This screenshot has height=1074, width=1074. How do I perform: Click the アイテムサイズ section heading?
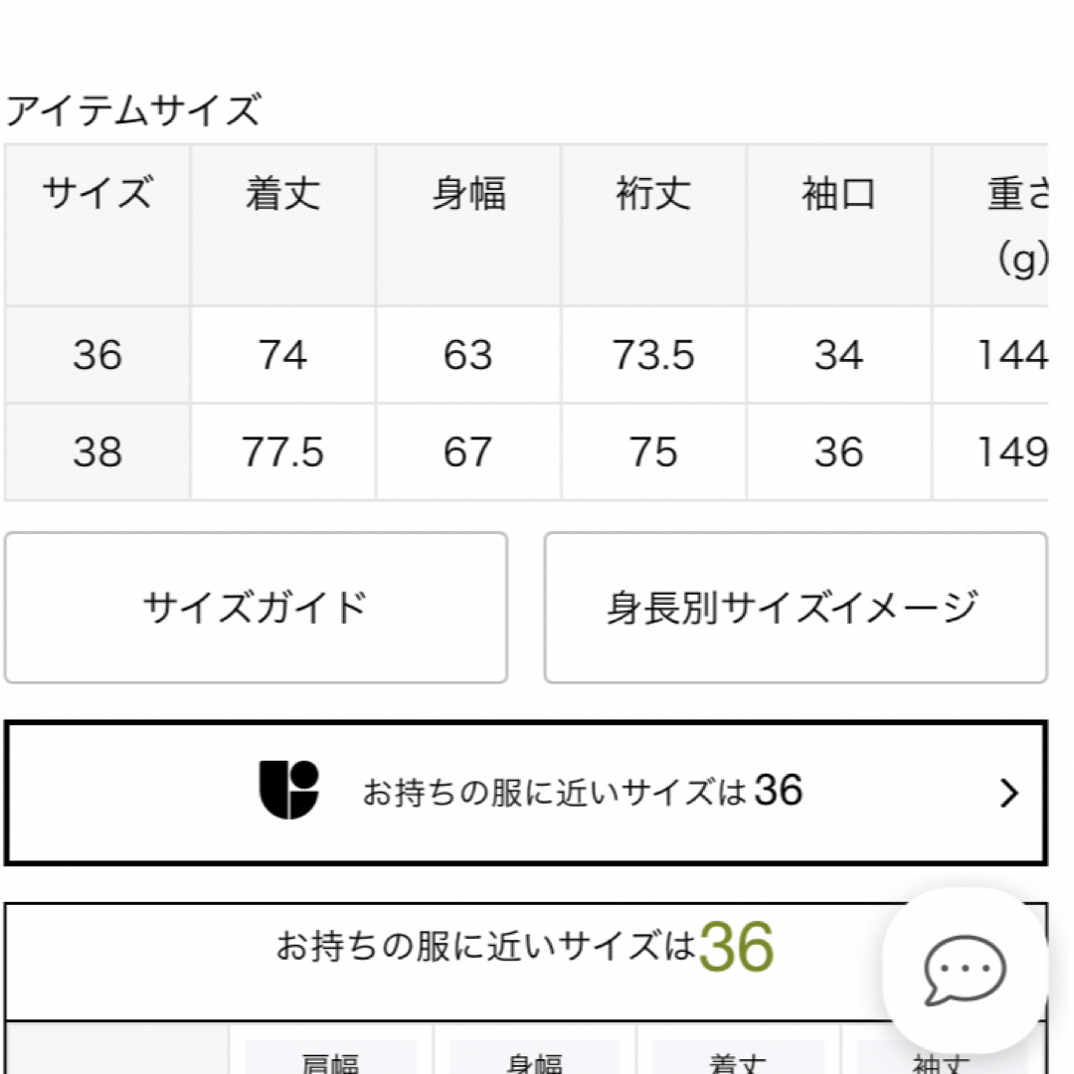[133, 109]
